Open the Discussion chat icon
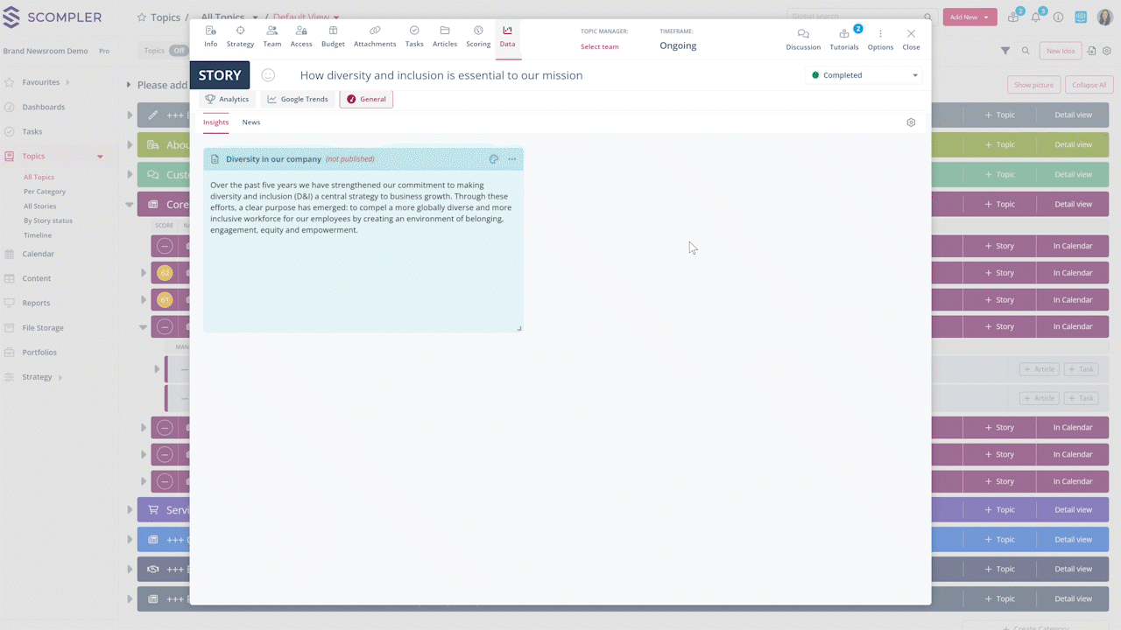Viewport: 1121px width, 630px height. tap(803, 34)
